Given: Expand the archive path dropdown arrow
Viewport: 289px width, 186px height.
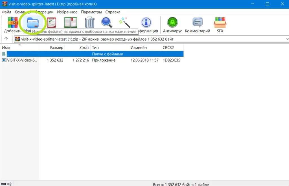Looking at the screenshot, I should click(x=287, y=39).
